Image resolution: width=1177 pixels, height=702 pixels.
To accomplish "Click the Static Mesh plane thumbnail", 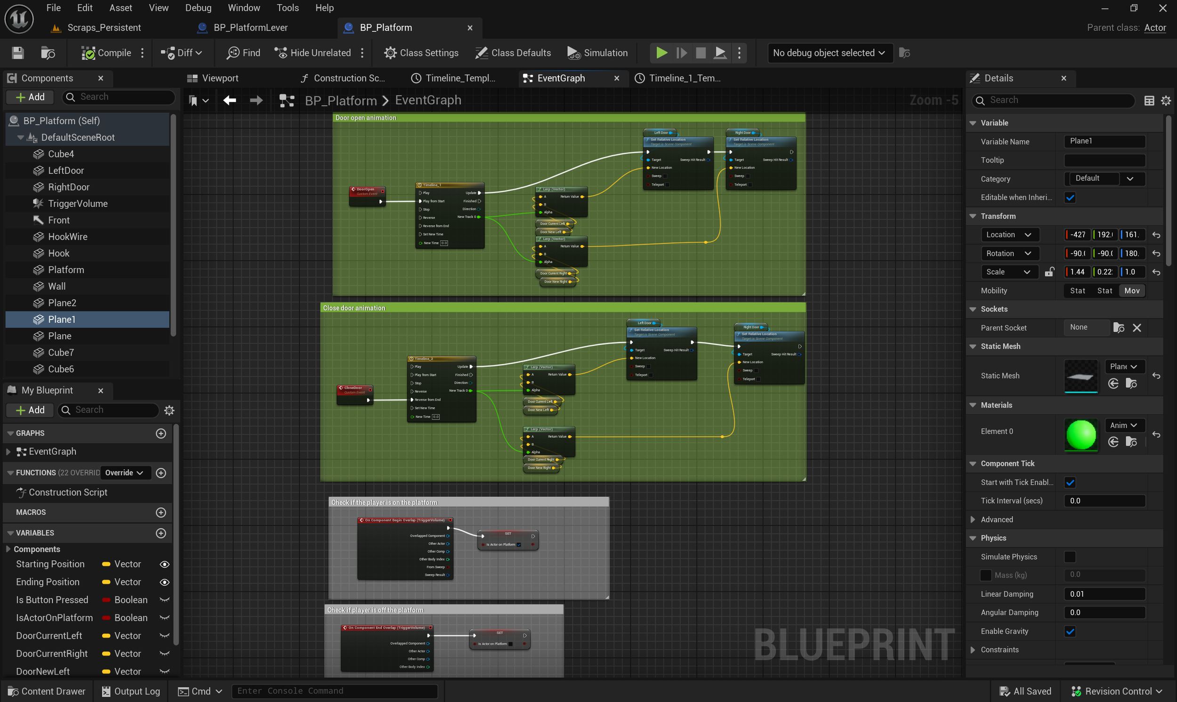I will (1081, 376).
